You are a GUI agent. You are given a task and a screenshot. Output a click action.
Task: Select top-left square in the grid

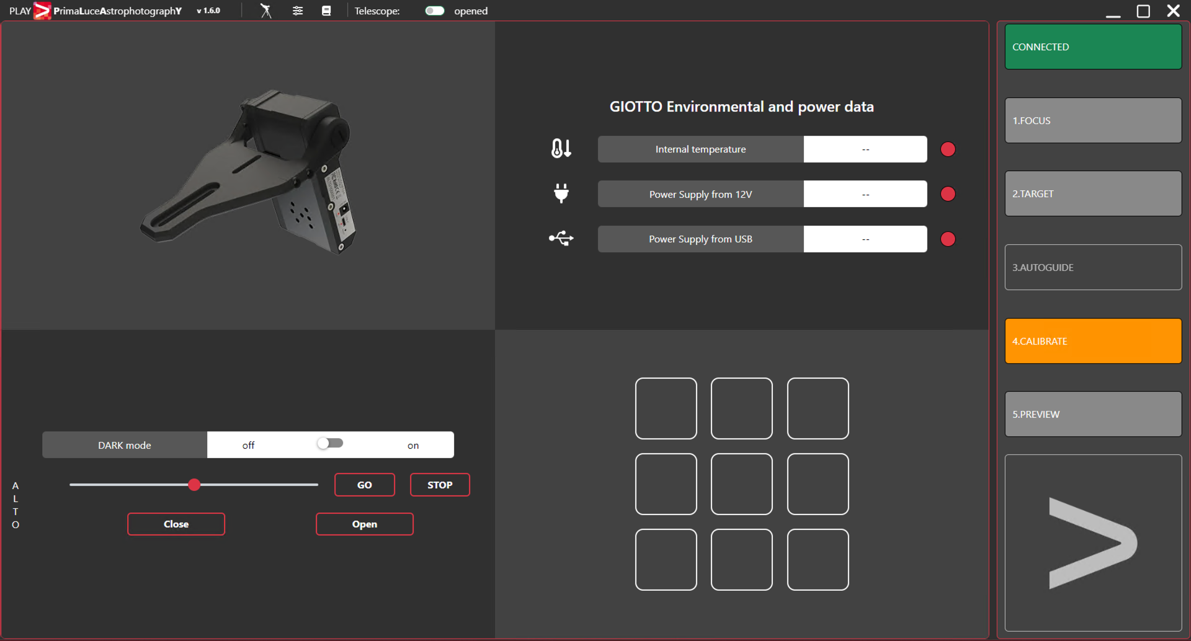(x=666, y=409)
